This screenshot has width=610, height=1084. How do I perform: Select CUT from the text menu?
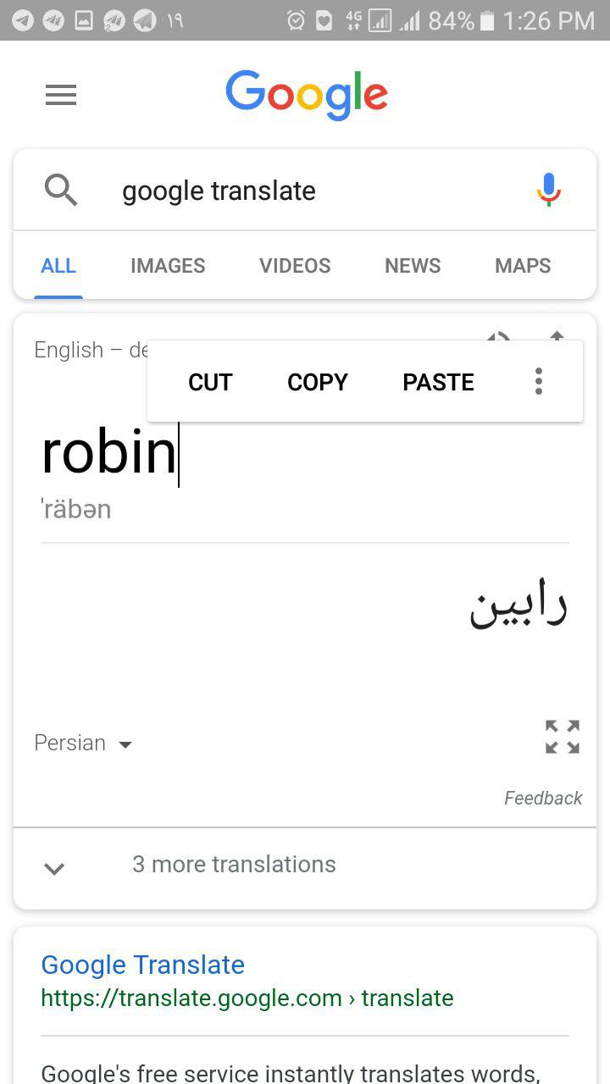tap(210, 383)
